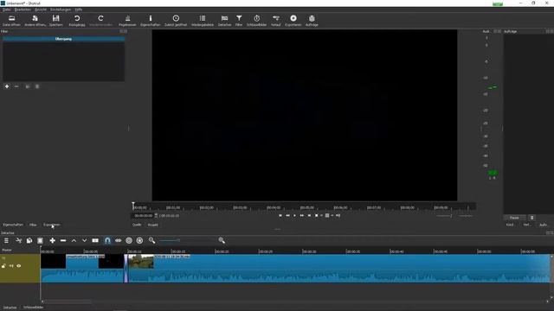
Task: Click the timeline horizontal scrollbar
Action: point(67,301)
